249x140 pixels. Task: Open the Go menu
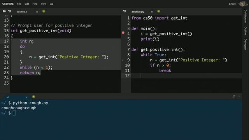(x=51, y=4)
